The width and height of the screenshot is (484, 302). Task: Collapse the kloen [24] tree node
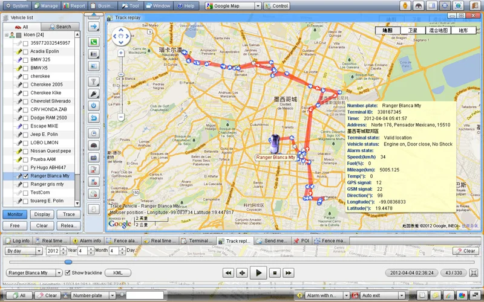7,35
